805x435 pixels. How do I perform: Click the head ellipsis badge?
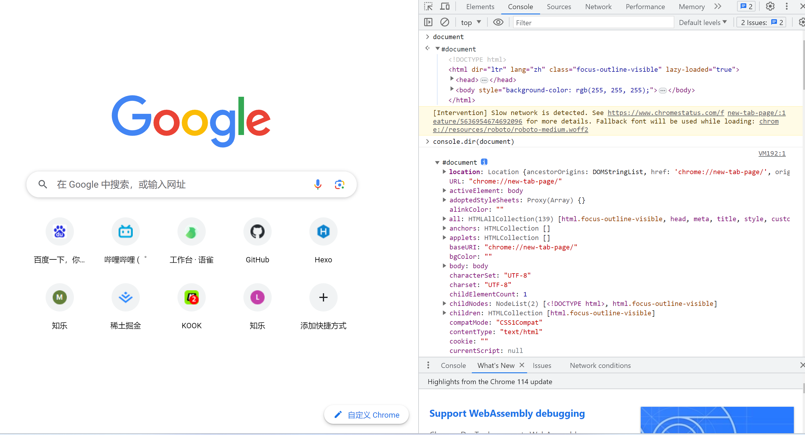484,80
